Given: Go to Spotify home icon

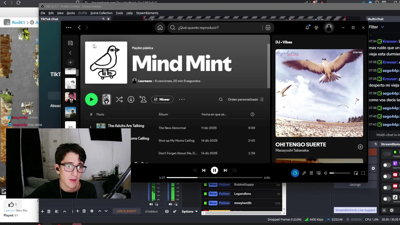Looking at the screenshot, I should click(160, 27).
